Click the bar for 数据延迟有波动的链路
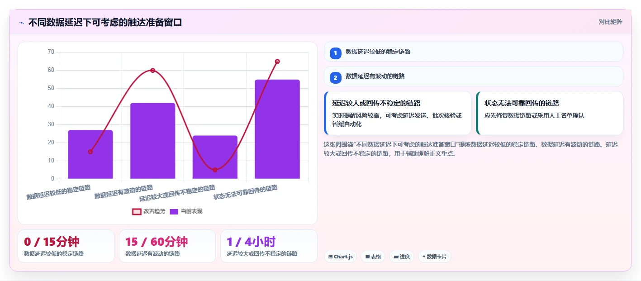Screen dimensions: 641x281 [153, 141]
